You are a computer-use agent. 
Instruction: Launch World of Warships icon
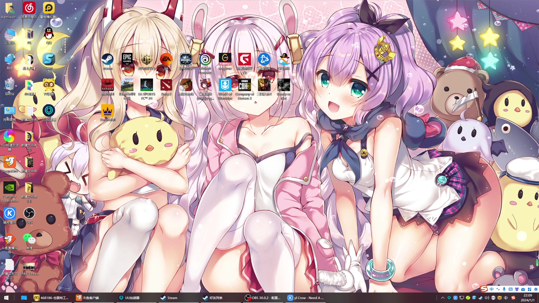click(225, 85)
